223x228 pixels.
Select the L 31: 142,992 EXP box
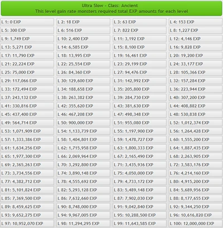click(x=139, y=81)
